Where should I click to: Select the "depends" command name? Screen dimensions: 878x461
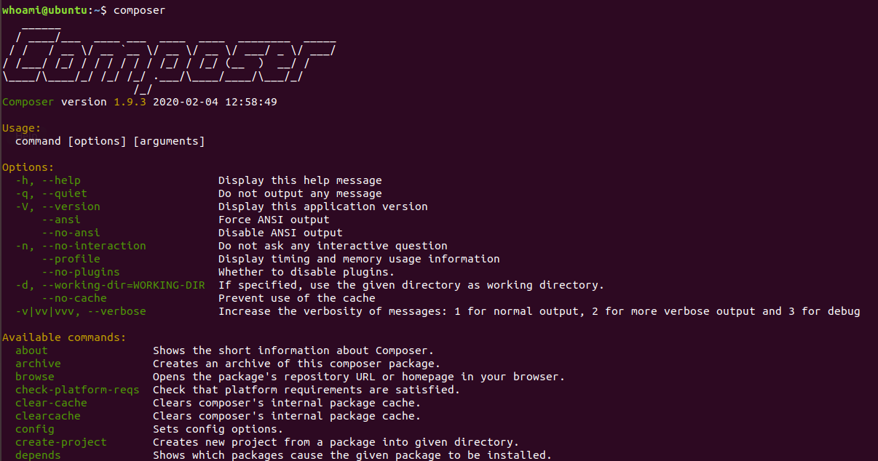point(38,455)
